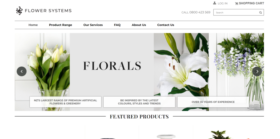Open the Shopping Cart link
Viewport: 280px width, 139px height.
[x=252, y=3]
